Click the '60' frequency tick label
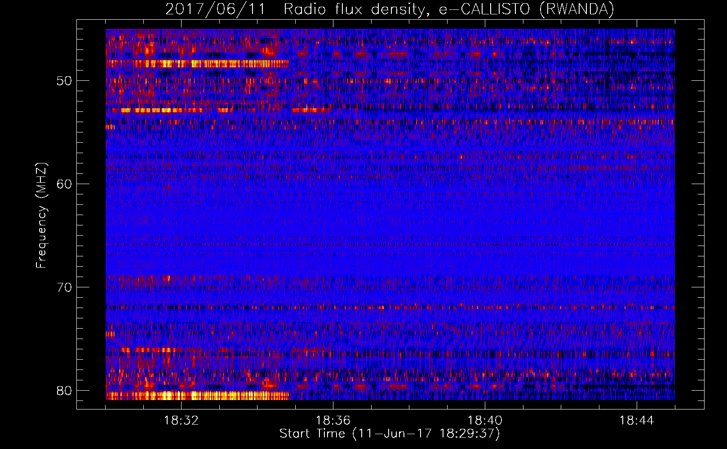Viewport: 727px width, 449px height. point(64,184)
